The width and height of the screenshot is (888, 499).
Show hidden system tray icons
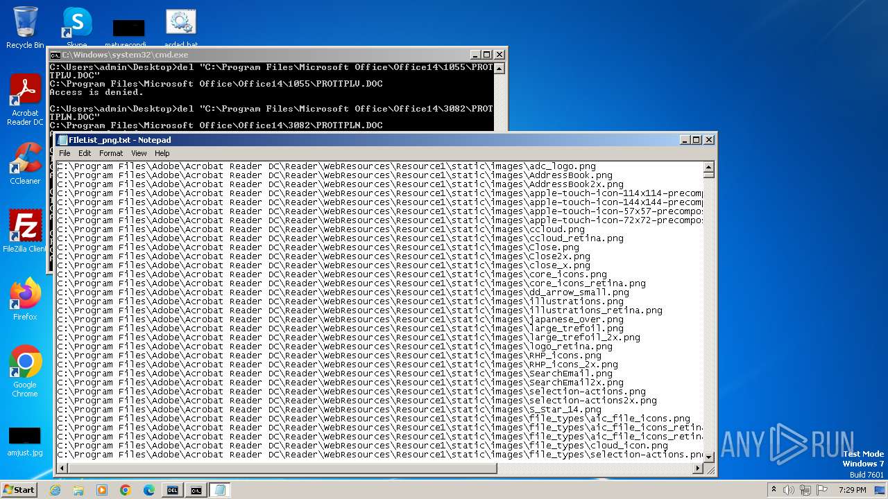(x=774, y=489)
